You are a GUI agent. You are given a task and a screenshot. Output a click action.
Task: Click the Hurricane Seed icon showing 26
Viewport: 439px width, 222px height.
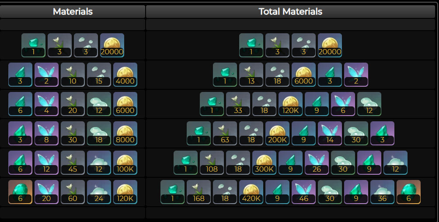coord(317,162)
